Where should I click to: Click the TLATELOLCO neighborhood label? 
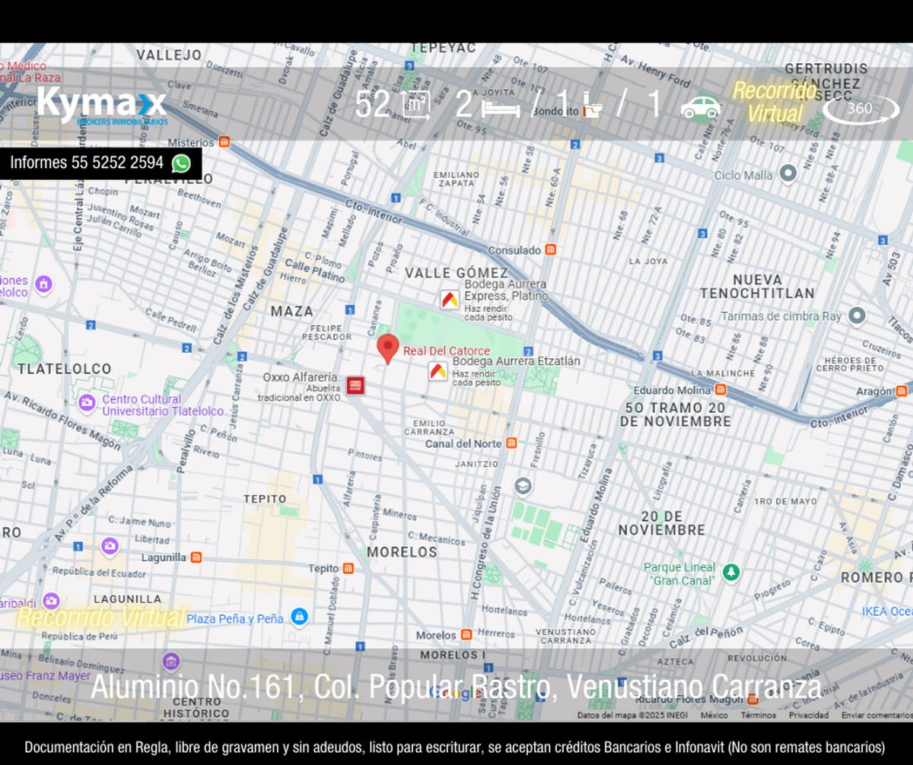click(x=65, y=369)
